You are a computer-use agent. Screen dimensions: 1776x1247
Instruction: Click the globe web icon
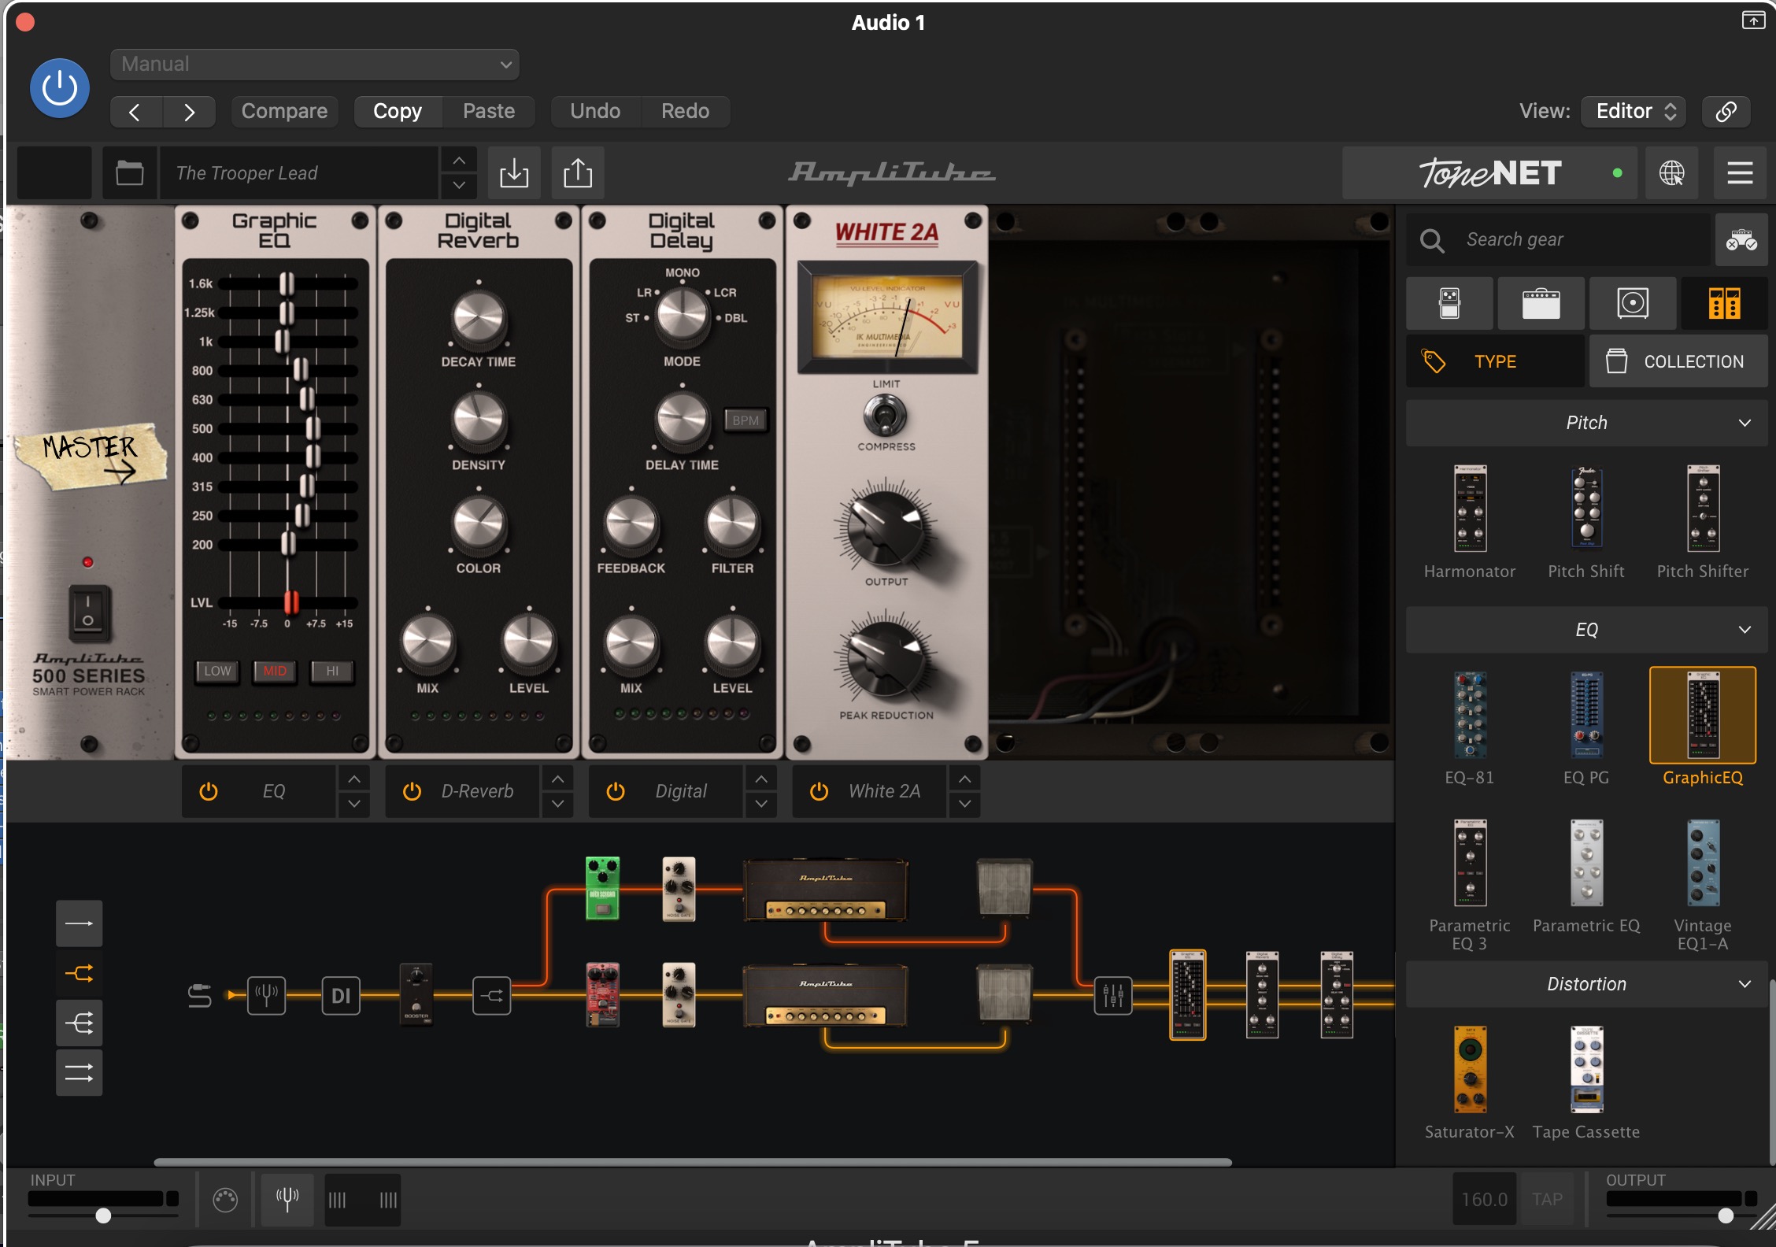[x=1671, y=172]
